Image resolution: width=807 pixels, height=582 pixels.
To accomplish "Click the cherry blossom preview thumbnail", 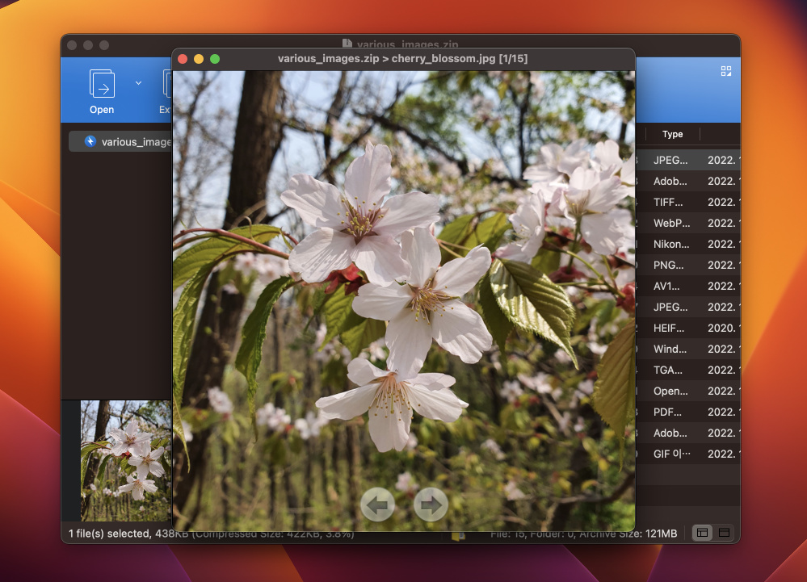I will (x=125, y=460).
